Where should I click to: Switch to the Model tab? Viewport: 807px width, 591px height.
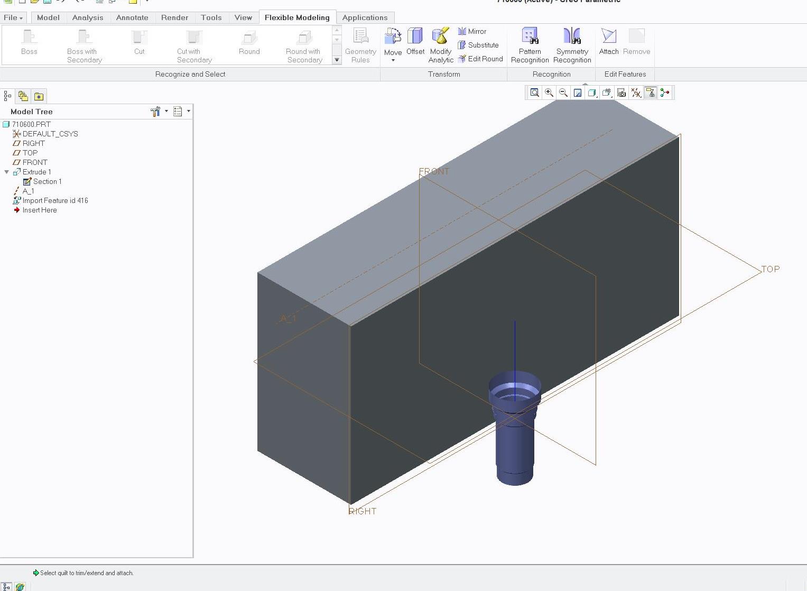pyautogui.click(x=48, y=17)
